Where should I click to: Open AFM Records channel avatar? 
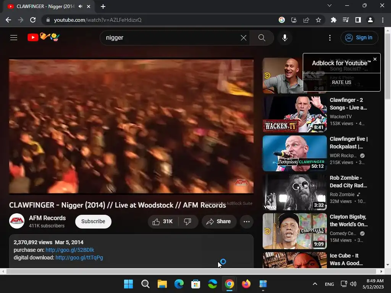tap(17, 221)
